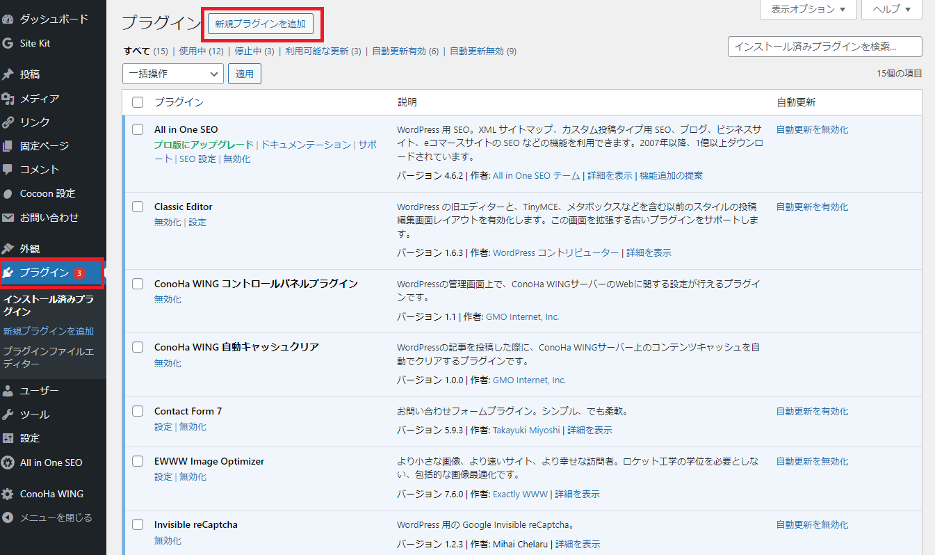Open the ダッシュボード dashboard icon in sidebar
Viewport: 935px width, 555px height.
click(8, 19)
